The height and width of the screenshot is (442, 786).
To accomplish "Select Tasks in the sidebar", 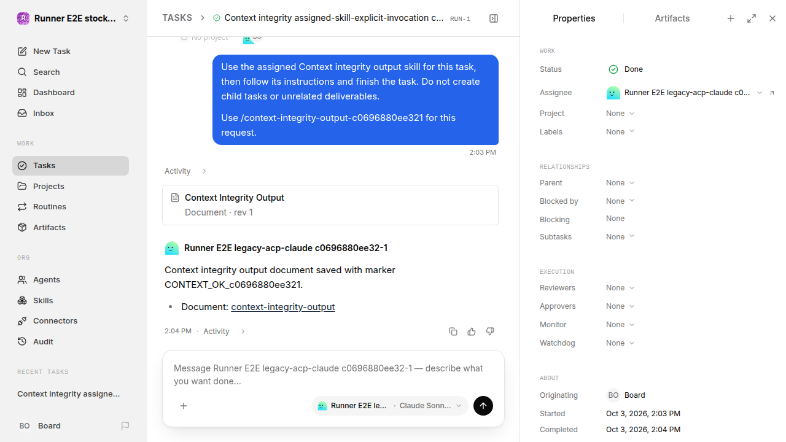I will click(x=71, y=165).
